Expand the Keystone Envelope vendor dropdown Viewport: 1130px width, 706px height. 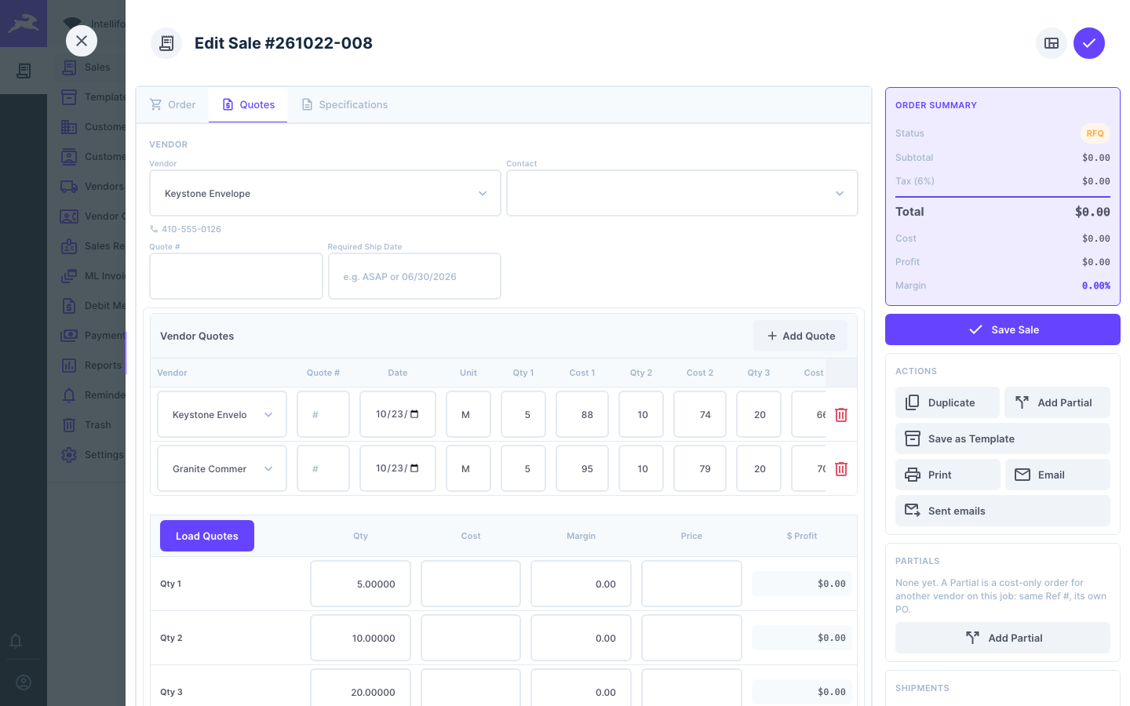(325, 193)
